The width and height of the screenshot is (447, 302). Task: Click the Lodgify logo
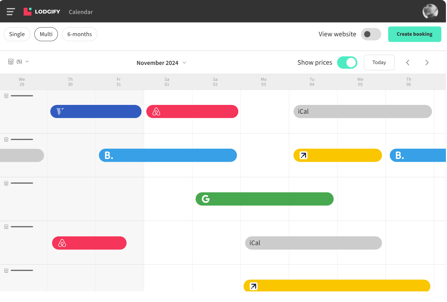[x=42, y=11]
